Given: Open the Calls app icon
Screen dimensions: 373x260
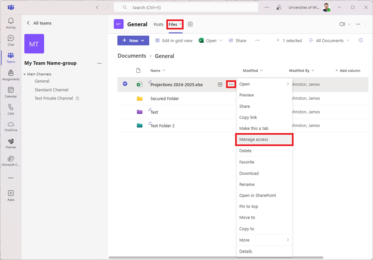Looking at the screenshot, I should click(x=11, y=109).
